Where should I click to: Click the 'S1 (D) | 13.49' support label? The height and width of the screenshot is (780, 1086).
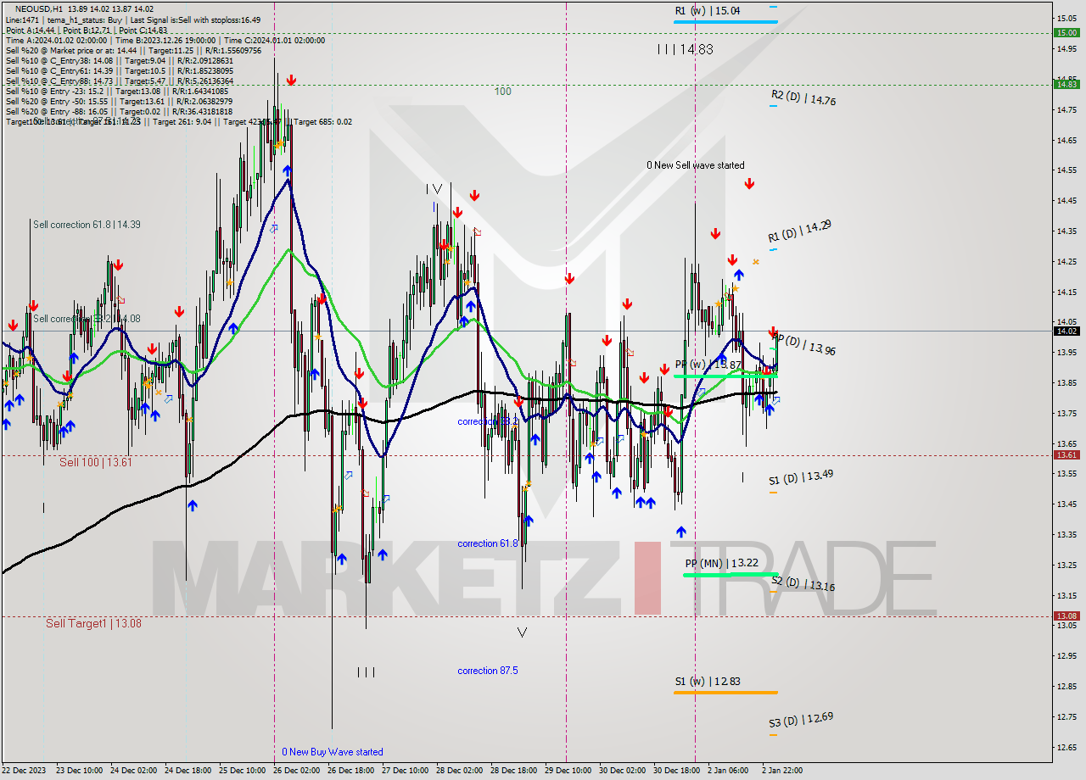801,478
